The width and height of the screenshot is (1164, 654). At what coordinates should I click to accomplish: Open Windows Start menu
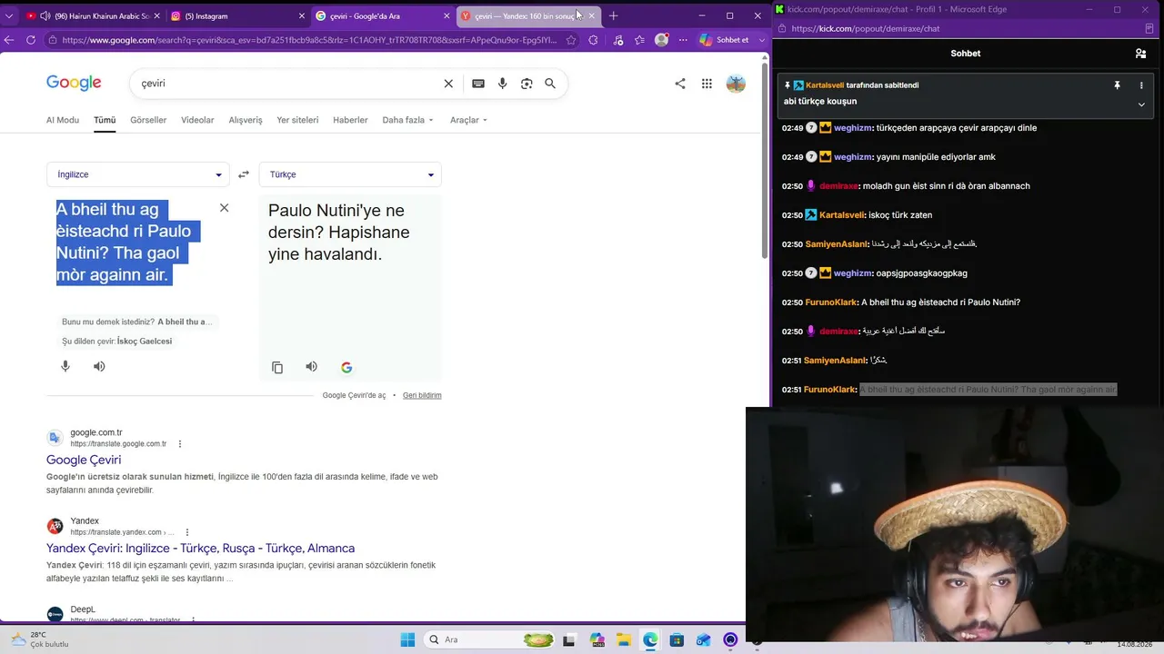[407, 639]
